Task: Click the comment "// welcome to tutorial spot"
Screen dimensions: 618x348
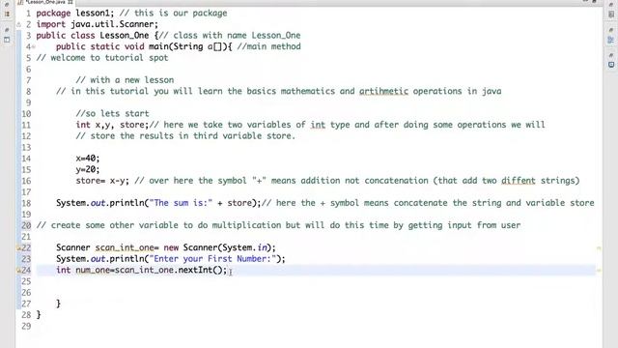Action: click(x=102, y=58)
